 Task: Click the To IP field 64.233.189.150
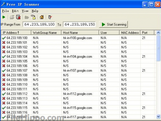click(79, 24)
